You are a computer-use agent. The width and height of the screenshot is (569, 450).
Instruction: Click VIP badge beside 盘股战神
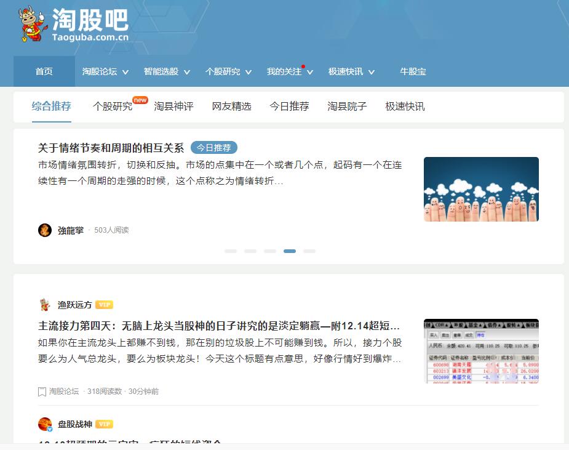coord(104,424)
